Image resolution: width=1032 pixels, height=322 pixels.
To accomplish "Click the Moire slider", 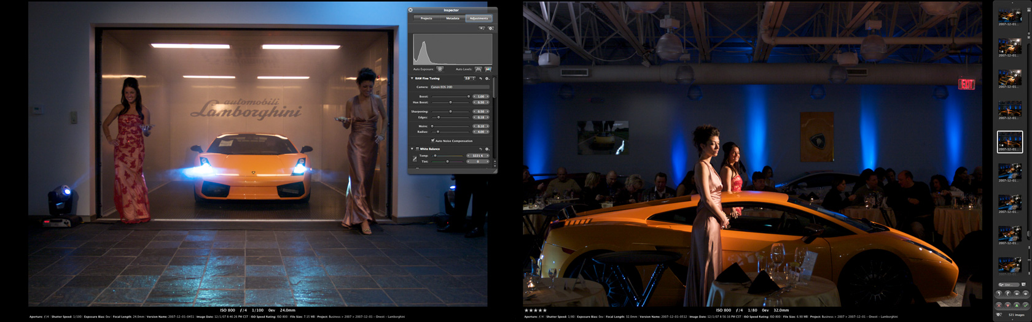I will 450,126.
